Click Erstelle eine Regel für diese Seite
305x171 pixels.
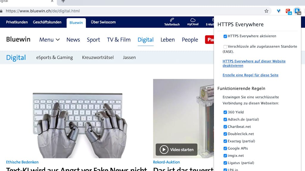(250, 75)
